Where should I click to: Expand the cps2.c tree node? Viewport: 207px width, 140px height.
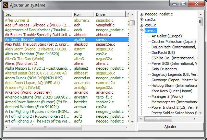pyautogui.click(x=141, y=20)
